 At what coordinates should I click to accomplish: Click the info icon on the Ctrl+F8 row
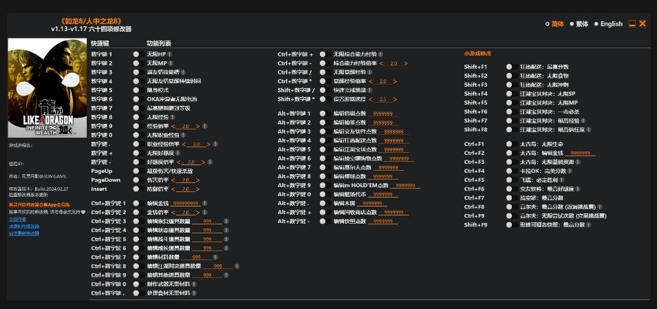pyautogui.click(x=600, y=206)
